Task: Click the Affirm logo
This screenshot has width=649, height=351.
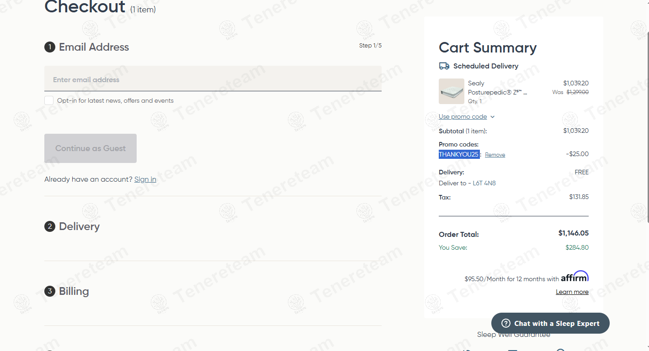Action: click(575, 277)
